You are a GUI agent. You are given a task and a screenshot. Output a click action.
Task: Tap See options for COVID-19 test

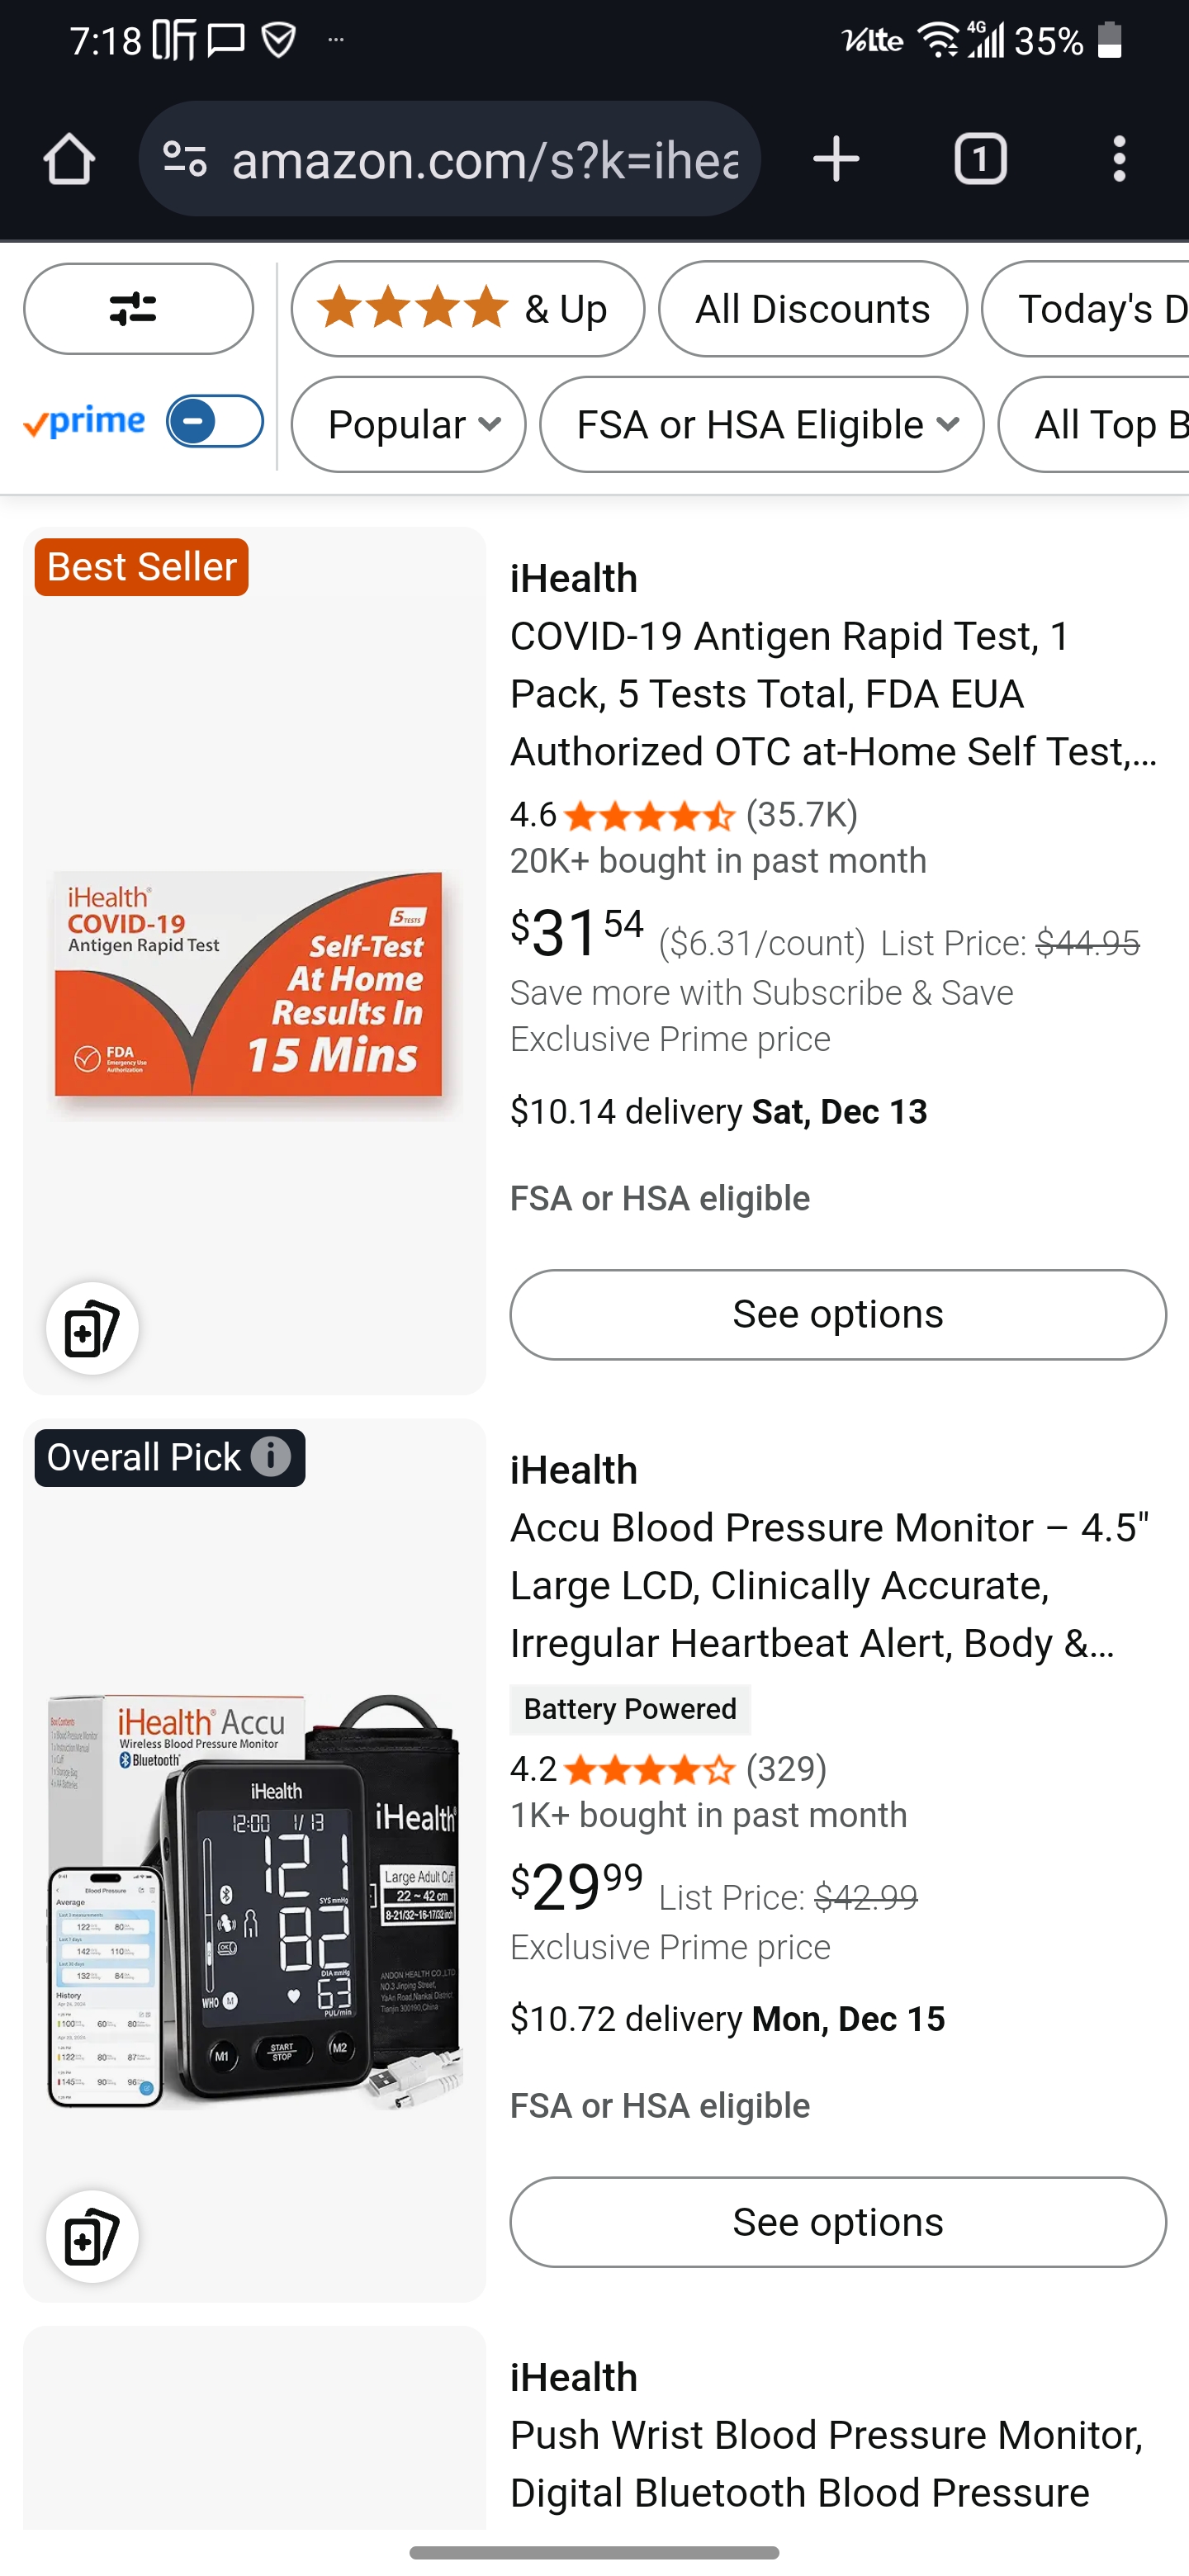(837, 1314)
